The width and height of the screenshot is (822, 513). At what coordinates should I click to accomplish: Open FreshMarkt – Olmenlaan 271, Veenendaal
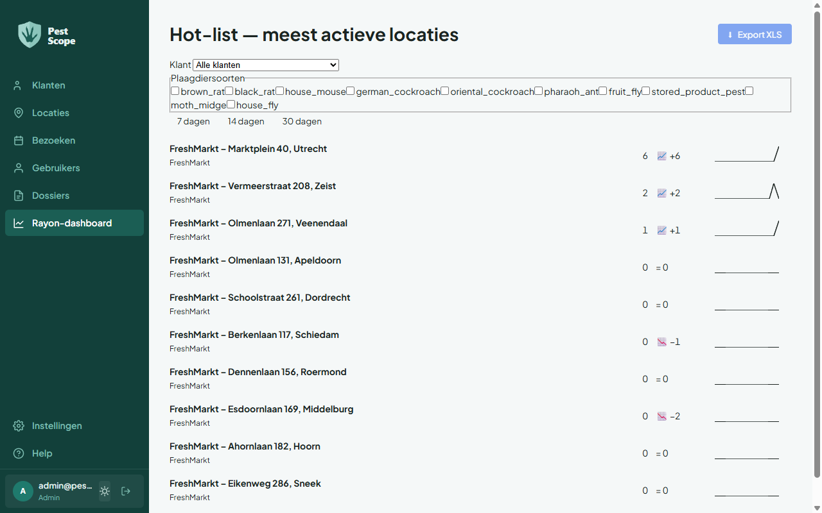coord(258,223)
